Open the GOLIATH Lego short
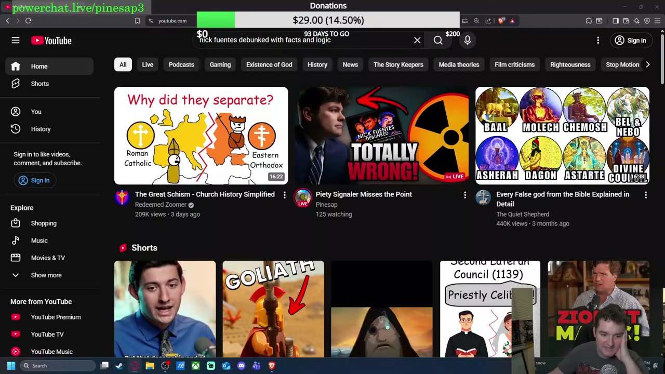 (x=273, y=309)
